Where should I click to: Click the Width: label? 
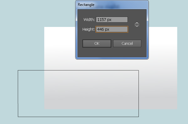tap(89, 19)
